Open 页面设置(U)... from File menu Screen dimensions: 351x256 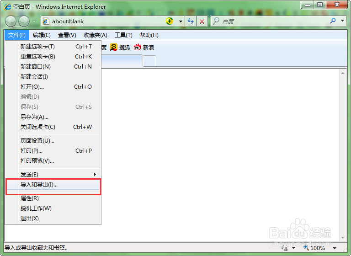point(53,141)
